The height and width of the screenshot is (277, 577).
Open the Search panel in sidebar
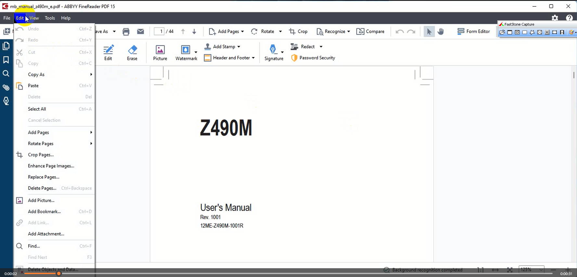[6, 74]
